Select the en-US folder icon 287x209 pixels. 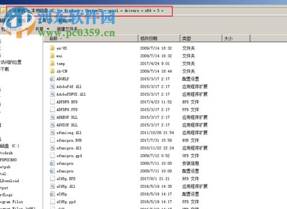click(52, 48)
